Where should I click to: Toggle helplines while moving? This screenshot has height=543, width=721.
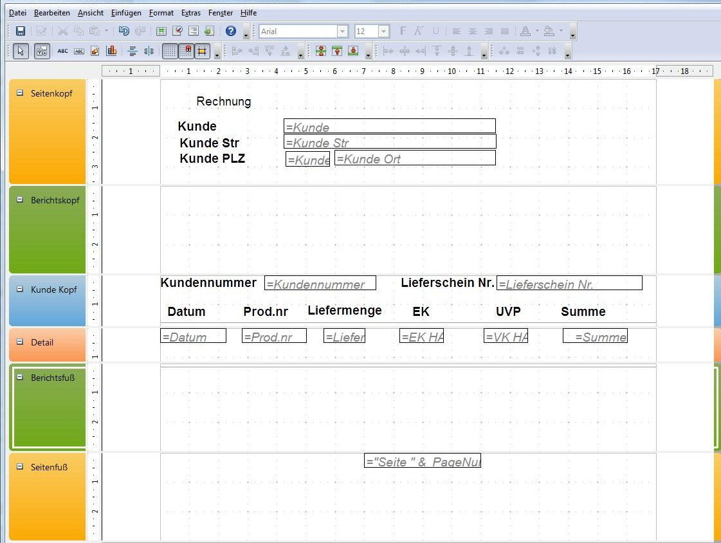point(203,50)
